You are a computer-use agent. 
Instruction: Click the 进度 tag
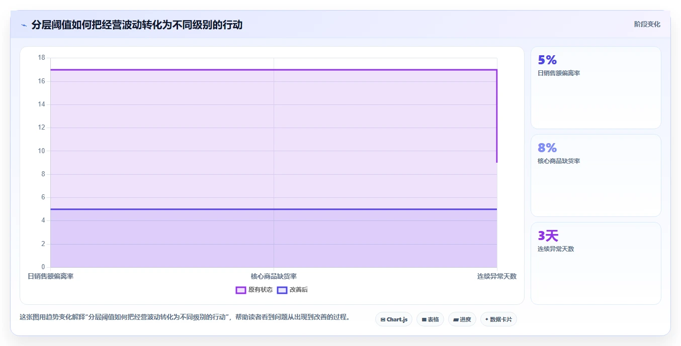pos(462,319)
